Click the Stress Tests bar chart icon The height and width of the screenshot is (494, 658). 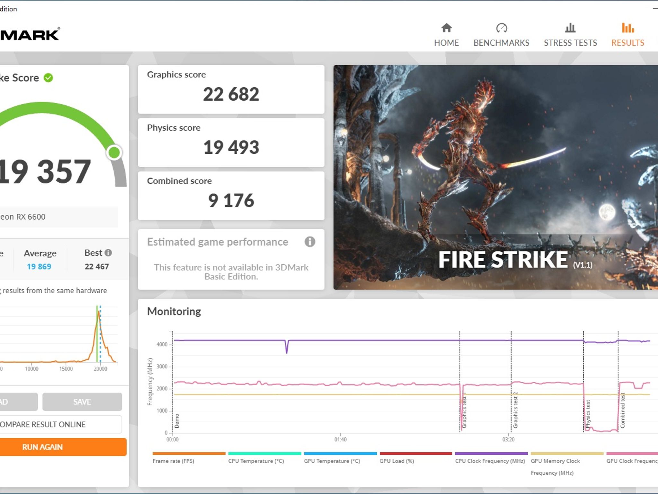[570, 28]
